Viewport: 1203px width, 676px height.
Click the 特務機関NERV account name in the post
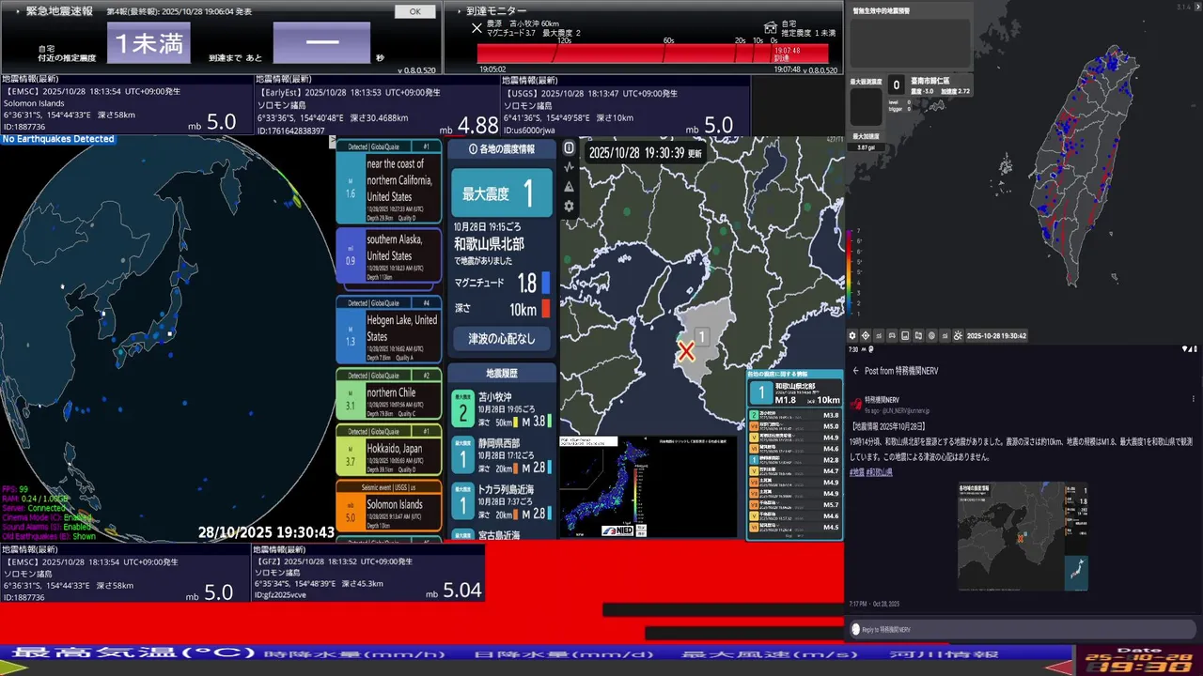click(x=884, y=399)
